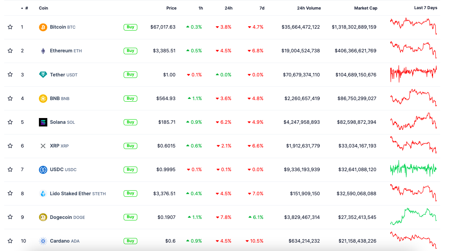Screen dimensions: 449x251
Task: Click the Solana logo icon
Action: coord(43,122)
